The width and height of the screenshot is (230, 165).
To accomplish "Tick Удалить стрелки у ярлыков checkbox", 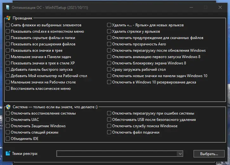I will pos(109,31).
